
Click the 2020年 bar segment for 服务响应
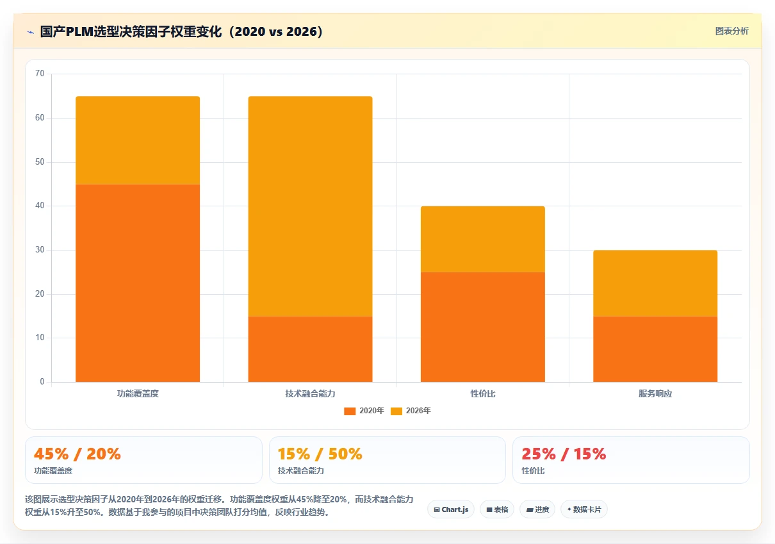tap(655, 349)
